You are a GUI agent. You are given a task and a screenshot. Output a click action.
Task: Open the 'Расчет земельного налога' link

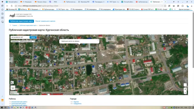pyautogui.click(x=45, y=21)
